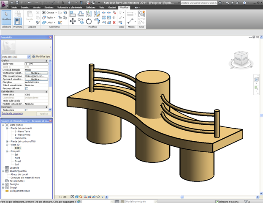Enable the Taglia vista checkbox
The image size is (263, 203).
pos(27,110)
